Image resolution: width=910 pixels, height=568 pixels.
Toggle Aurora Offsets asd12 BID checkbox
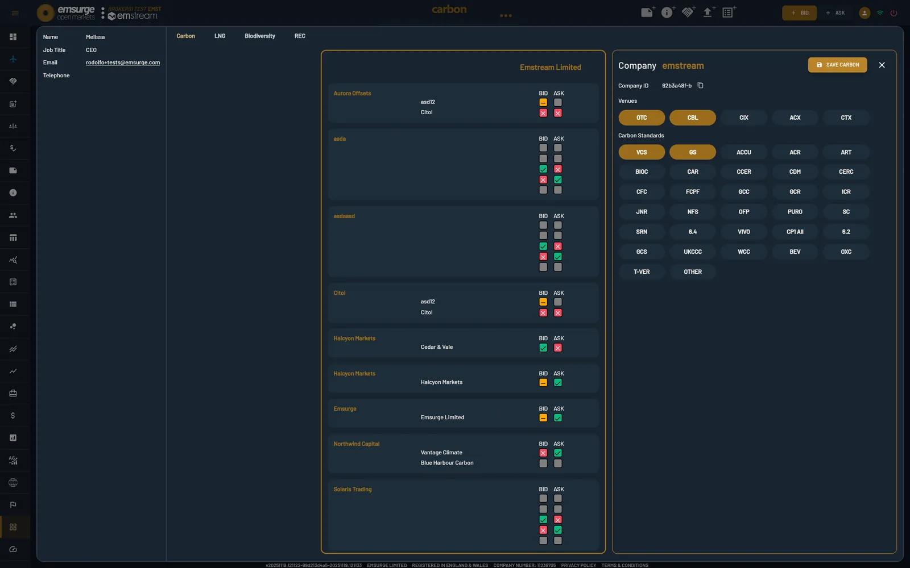pos(543,102)
